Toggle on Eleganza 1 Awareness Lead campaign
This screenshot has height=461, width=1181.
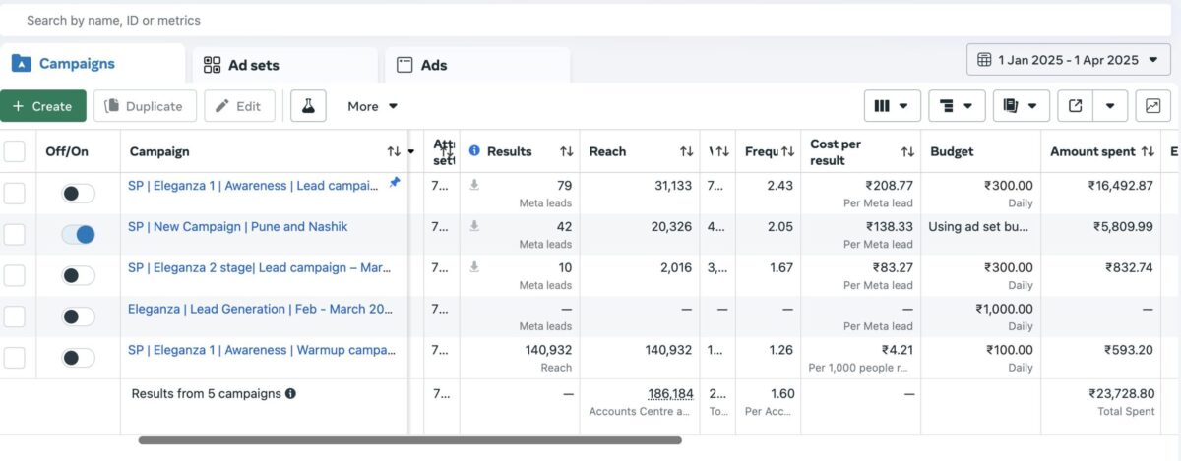(x=78, y=193)
